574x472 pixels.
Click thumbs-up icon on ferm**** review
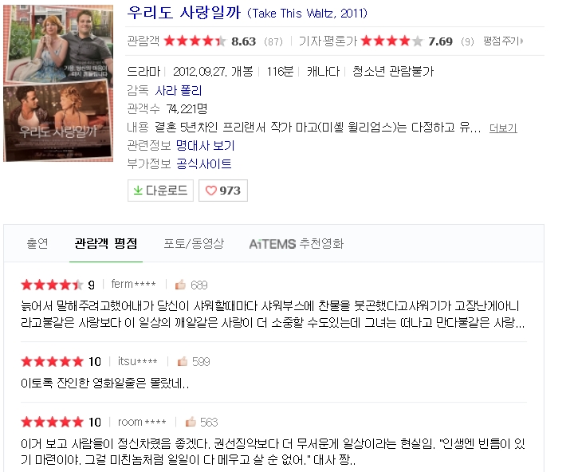180,285
